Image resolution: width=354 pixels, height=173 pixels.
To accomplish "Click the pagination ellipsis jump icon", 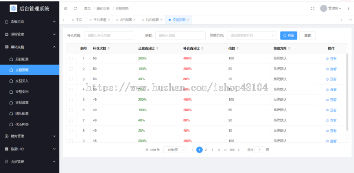I will click(x=225, y=150).
